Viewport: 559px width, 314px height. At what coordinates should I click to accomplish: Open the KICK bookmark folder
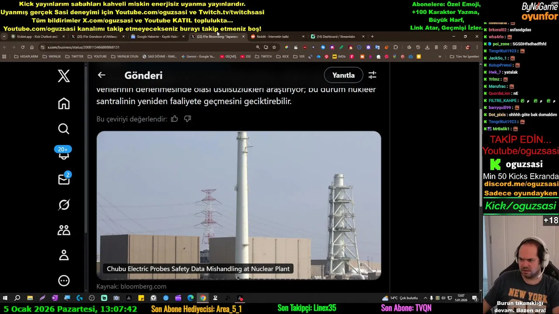coord(283,57)
